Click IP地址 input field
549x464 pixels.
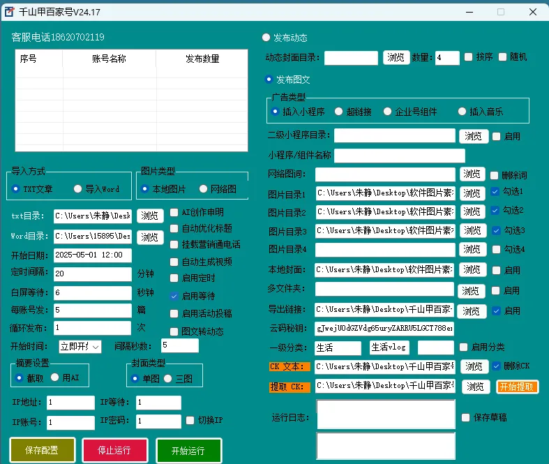coord(70,403)
